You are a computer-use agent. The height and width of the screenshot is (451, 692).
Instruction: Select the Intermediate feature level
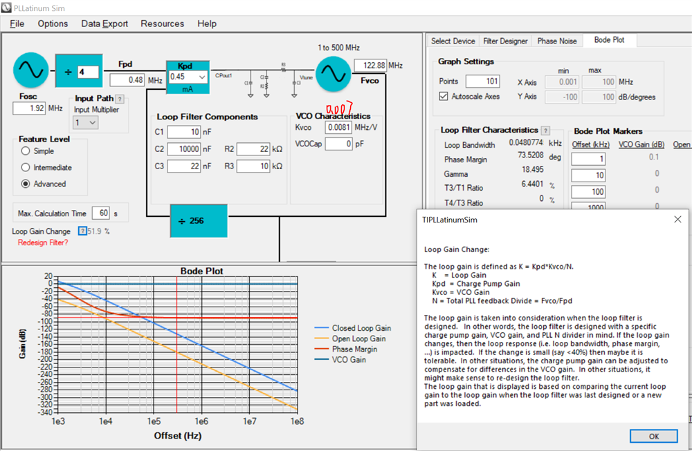(x=26, y=167)
